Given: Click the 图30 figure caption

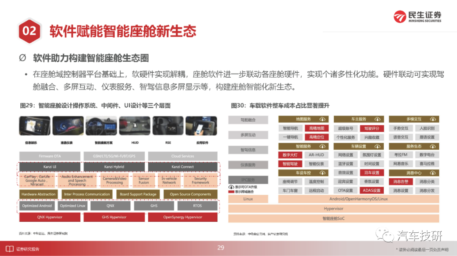Looking at the screenshot, I should tap(281, 106).
